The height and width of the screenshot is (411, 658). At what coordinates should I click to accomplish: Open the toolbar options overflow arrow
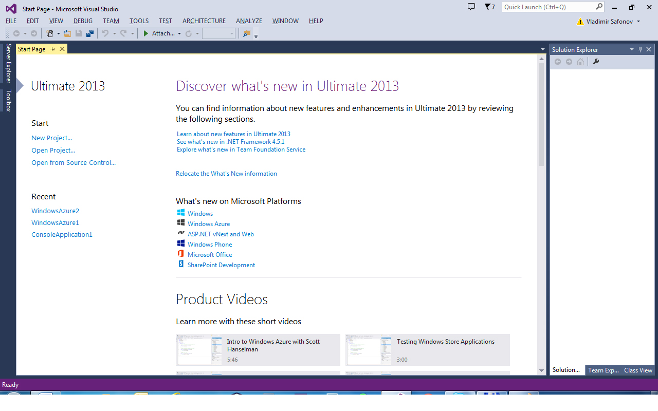pyautogui.click(x=256, y=35)
